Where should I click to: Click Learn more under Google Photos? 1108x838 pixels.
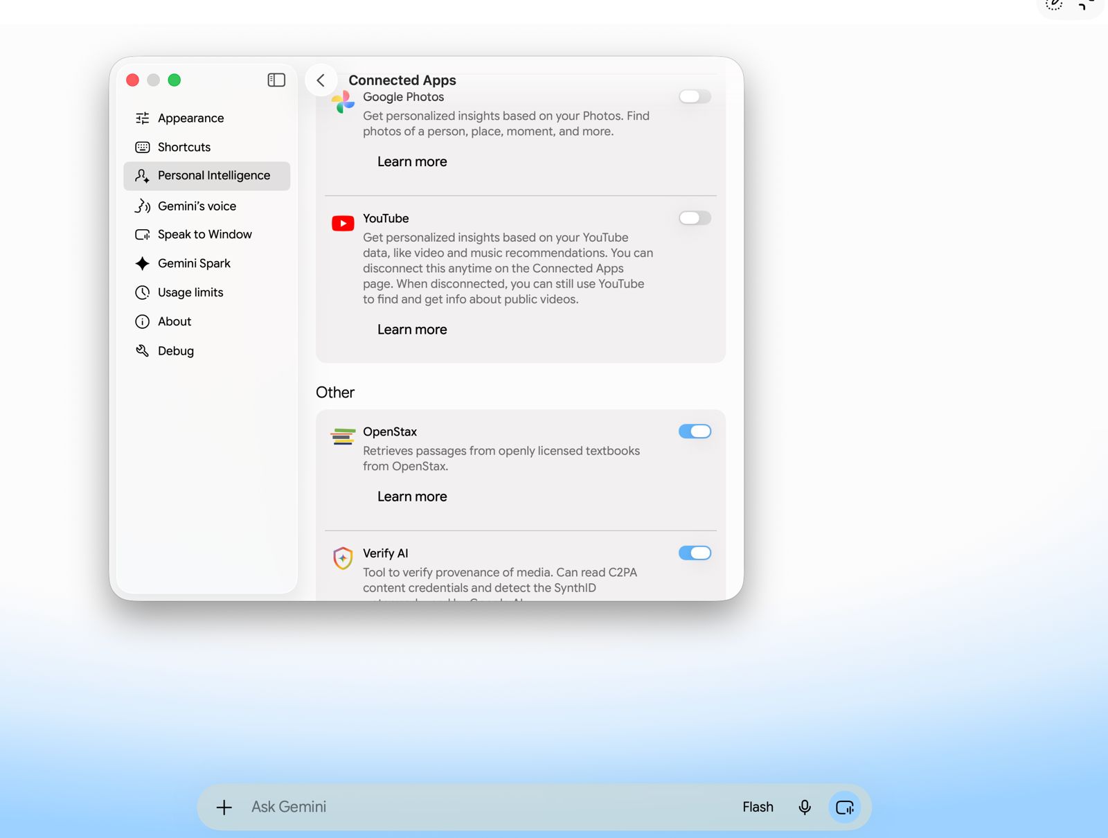coord(412,162)
